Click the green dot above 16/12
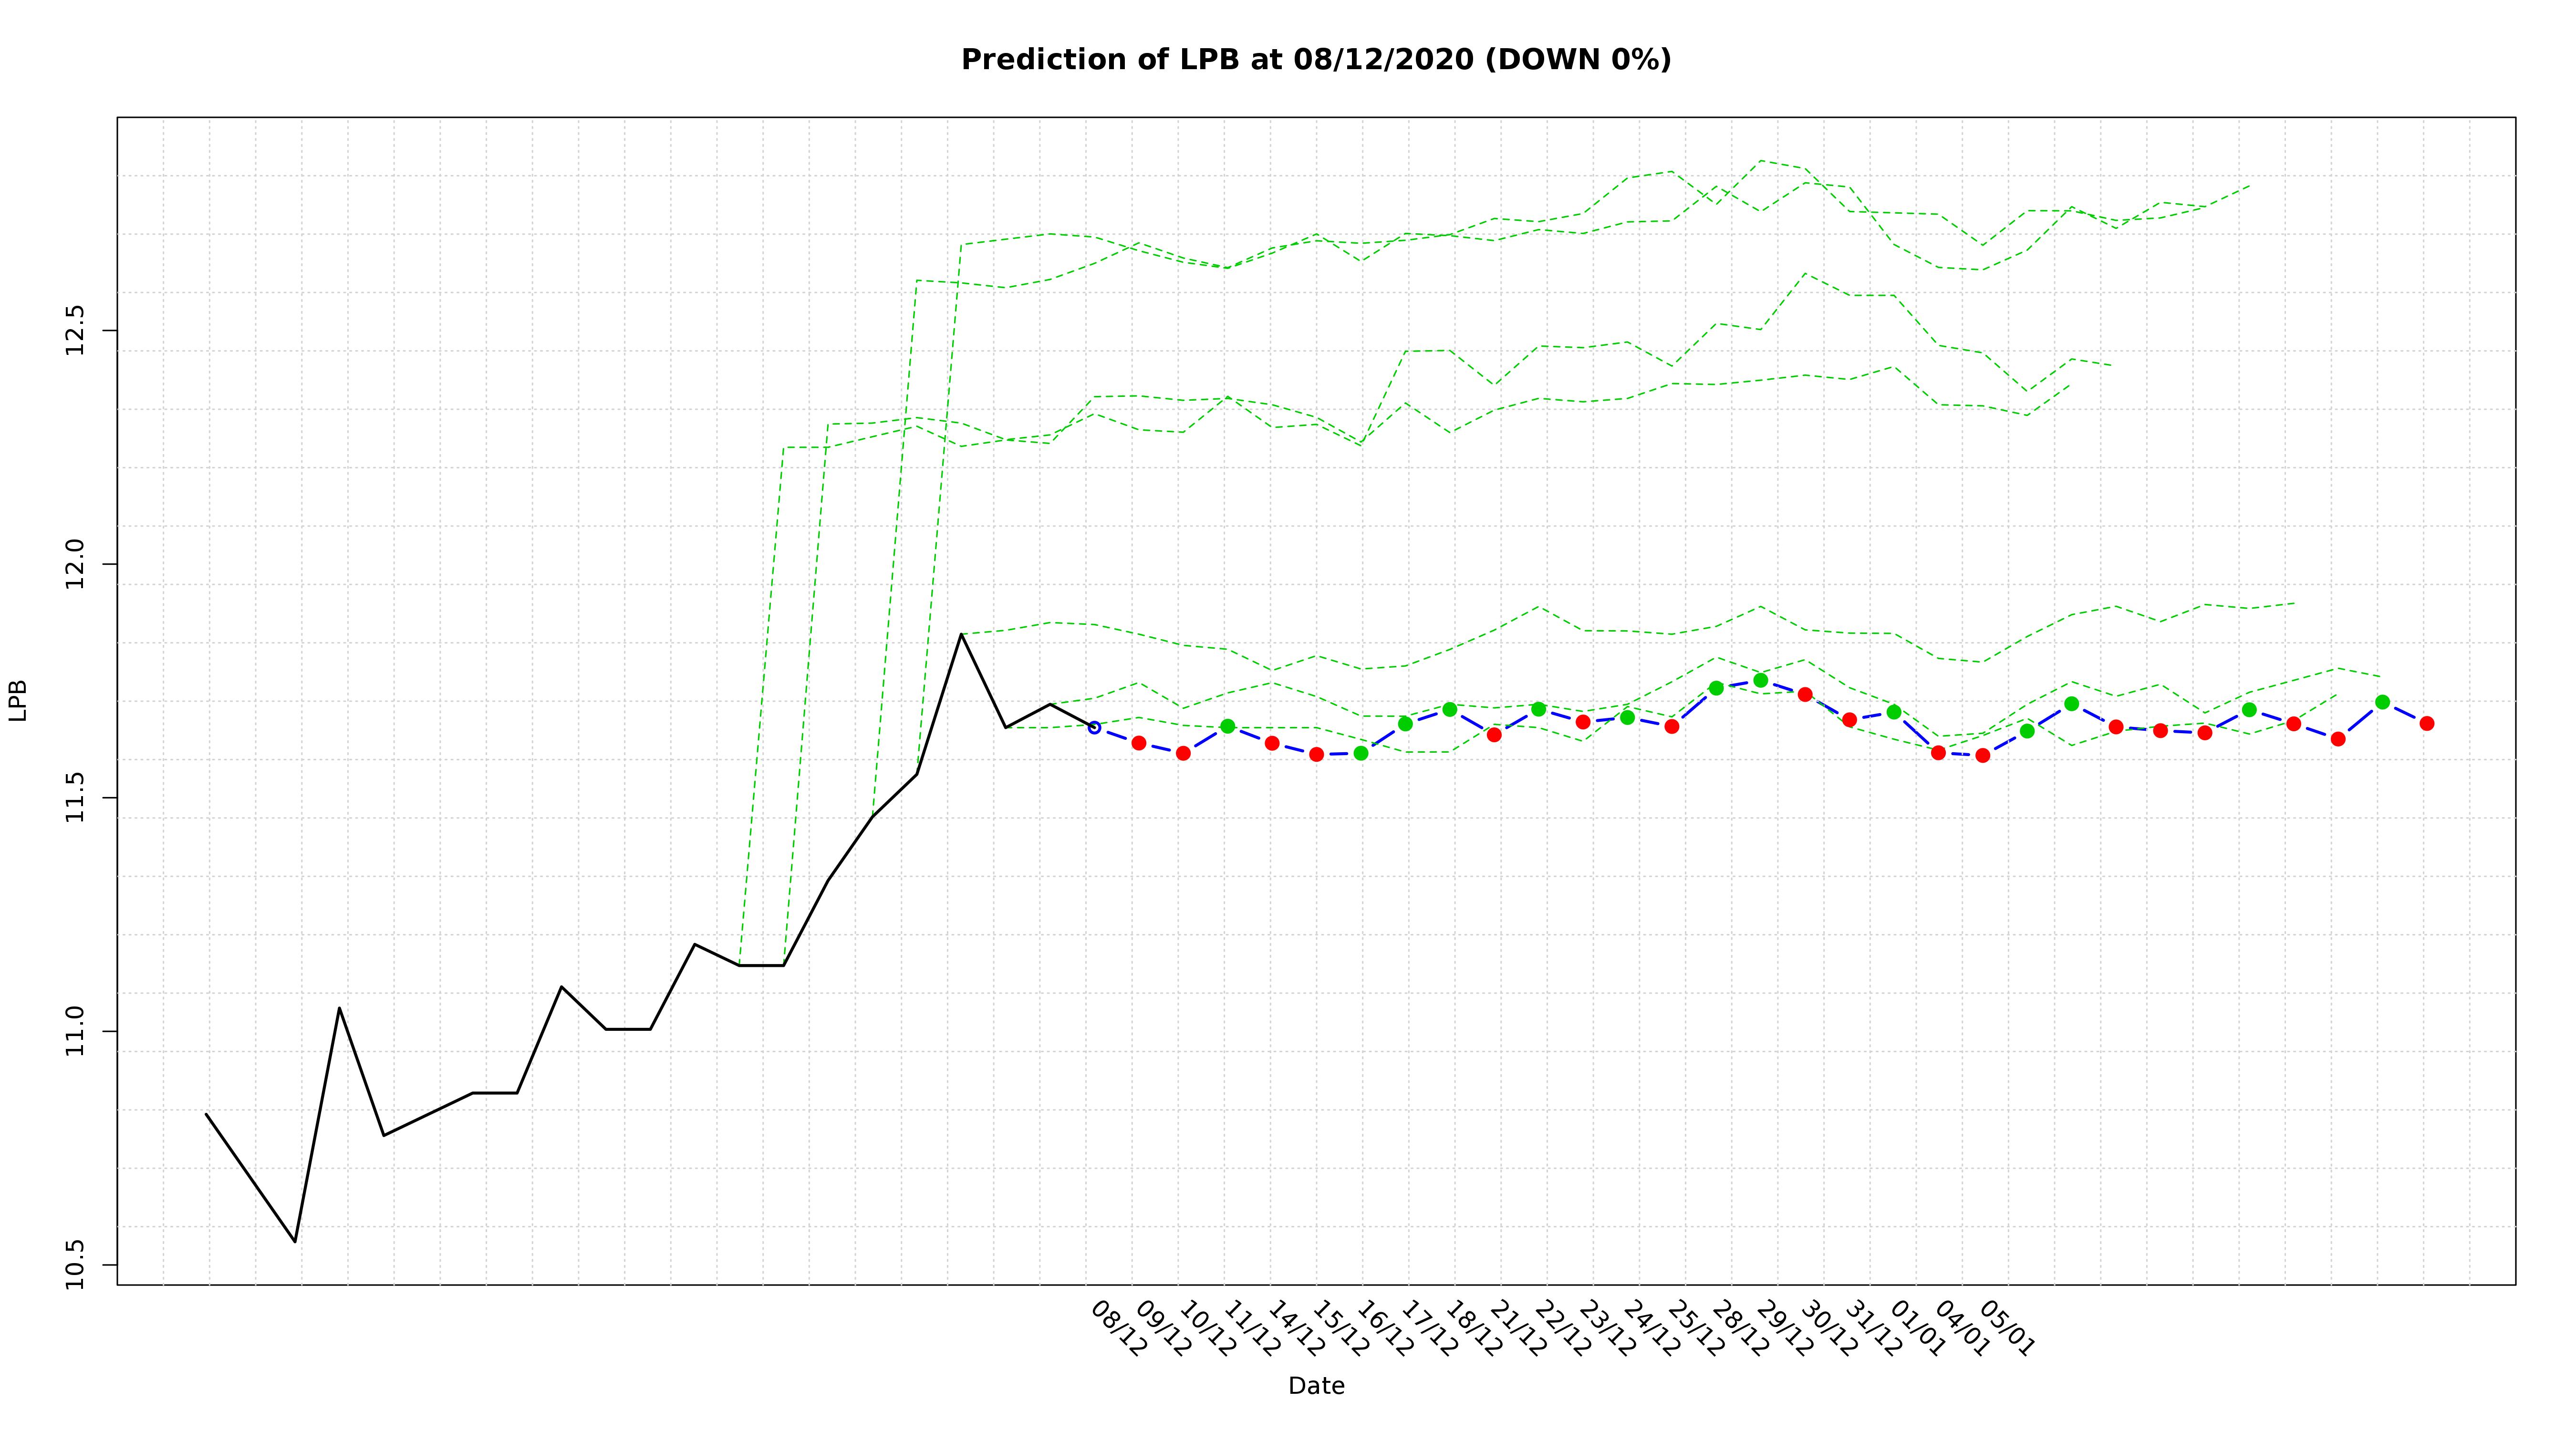 (1361, 753)
